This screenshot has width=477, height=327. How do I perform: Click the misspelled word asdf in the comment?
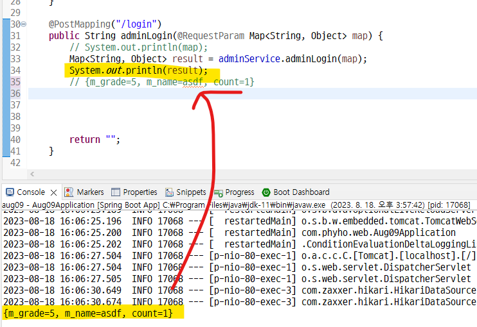click(x=193, y=82)
